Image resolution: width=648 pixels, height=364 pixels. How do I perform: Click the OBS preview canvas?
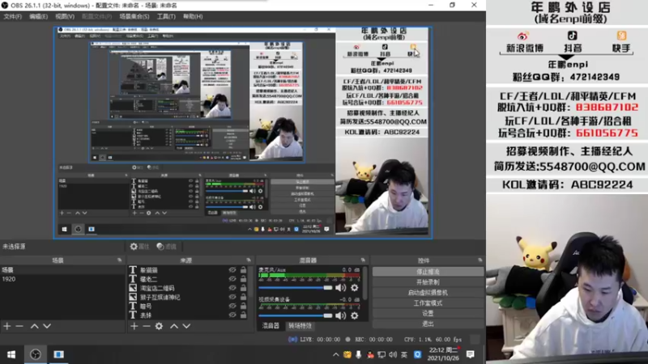pos(243,133)
